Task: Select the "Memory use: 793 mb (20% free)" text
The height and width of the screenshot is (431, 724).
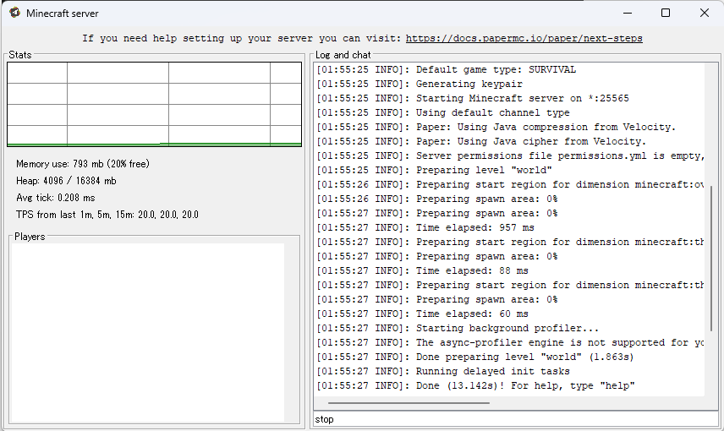Action: click(83, 164)
